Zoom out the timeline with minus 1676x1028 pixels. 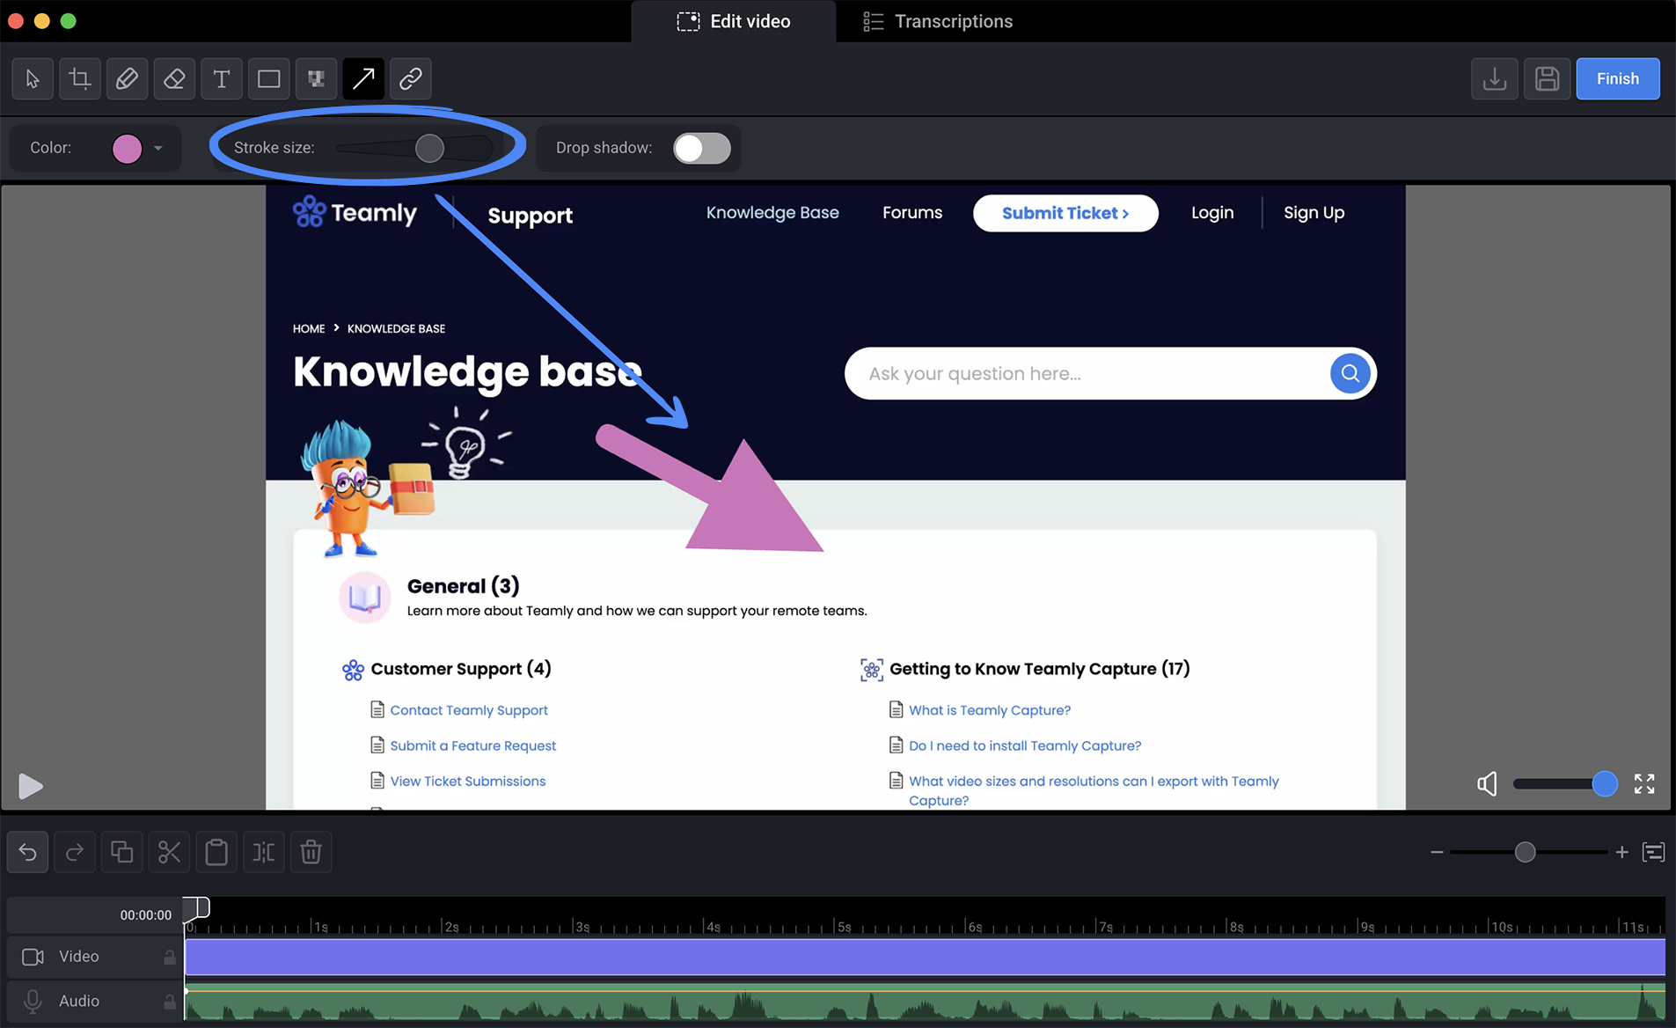[x=1437, y=852]
